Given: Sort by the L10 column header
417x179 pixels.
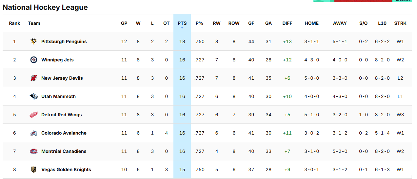Looking at the screenshot, I should [x=382, y=23].
